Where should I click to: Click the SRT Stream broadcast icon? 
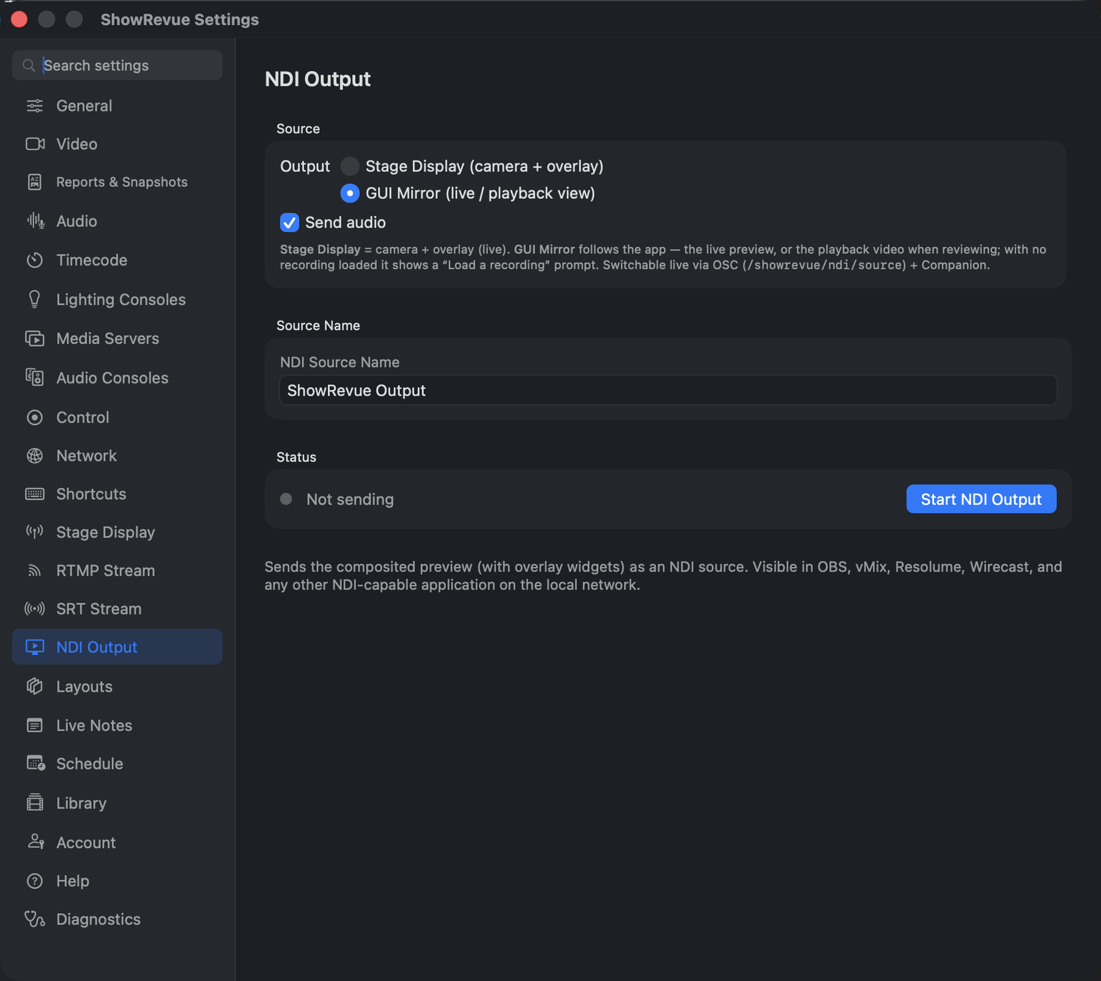35,609
